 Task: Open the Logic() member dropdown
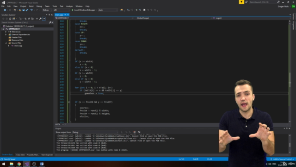pos(251,18)
